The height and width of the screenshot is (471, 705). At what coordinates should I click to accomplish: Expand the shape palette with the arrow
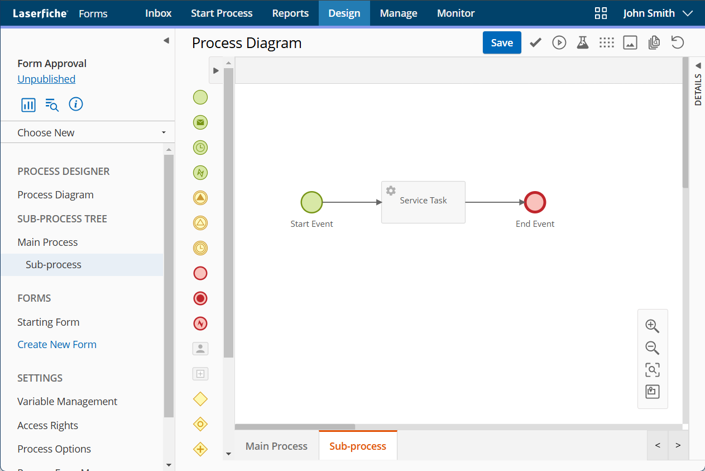click(x=216, y=70)
